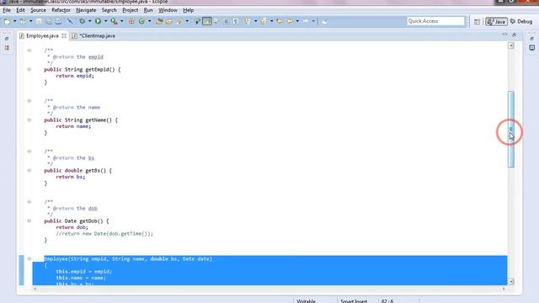Click the Forward navigation arrow icon

click(306, 21)
